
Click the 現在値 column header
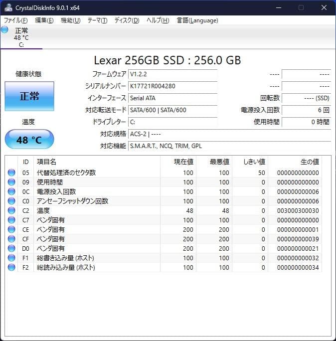tap(178, 162)
